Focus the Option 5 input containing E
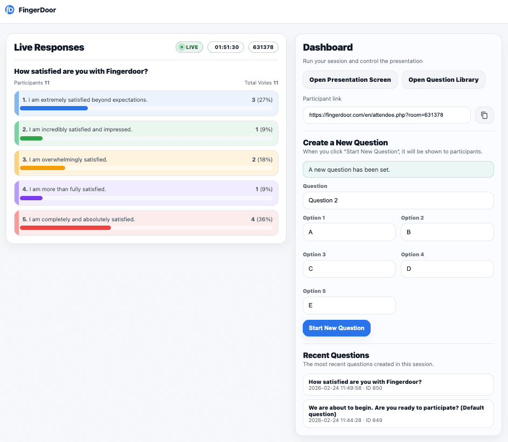508x442 pixels. (349, 305)
